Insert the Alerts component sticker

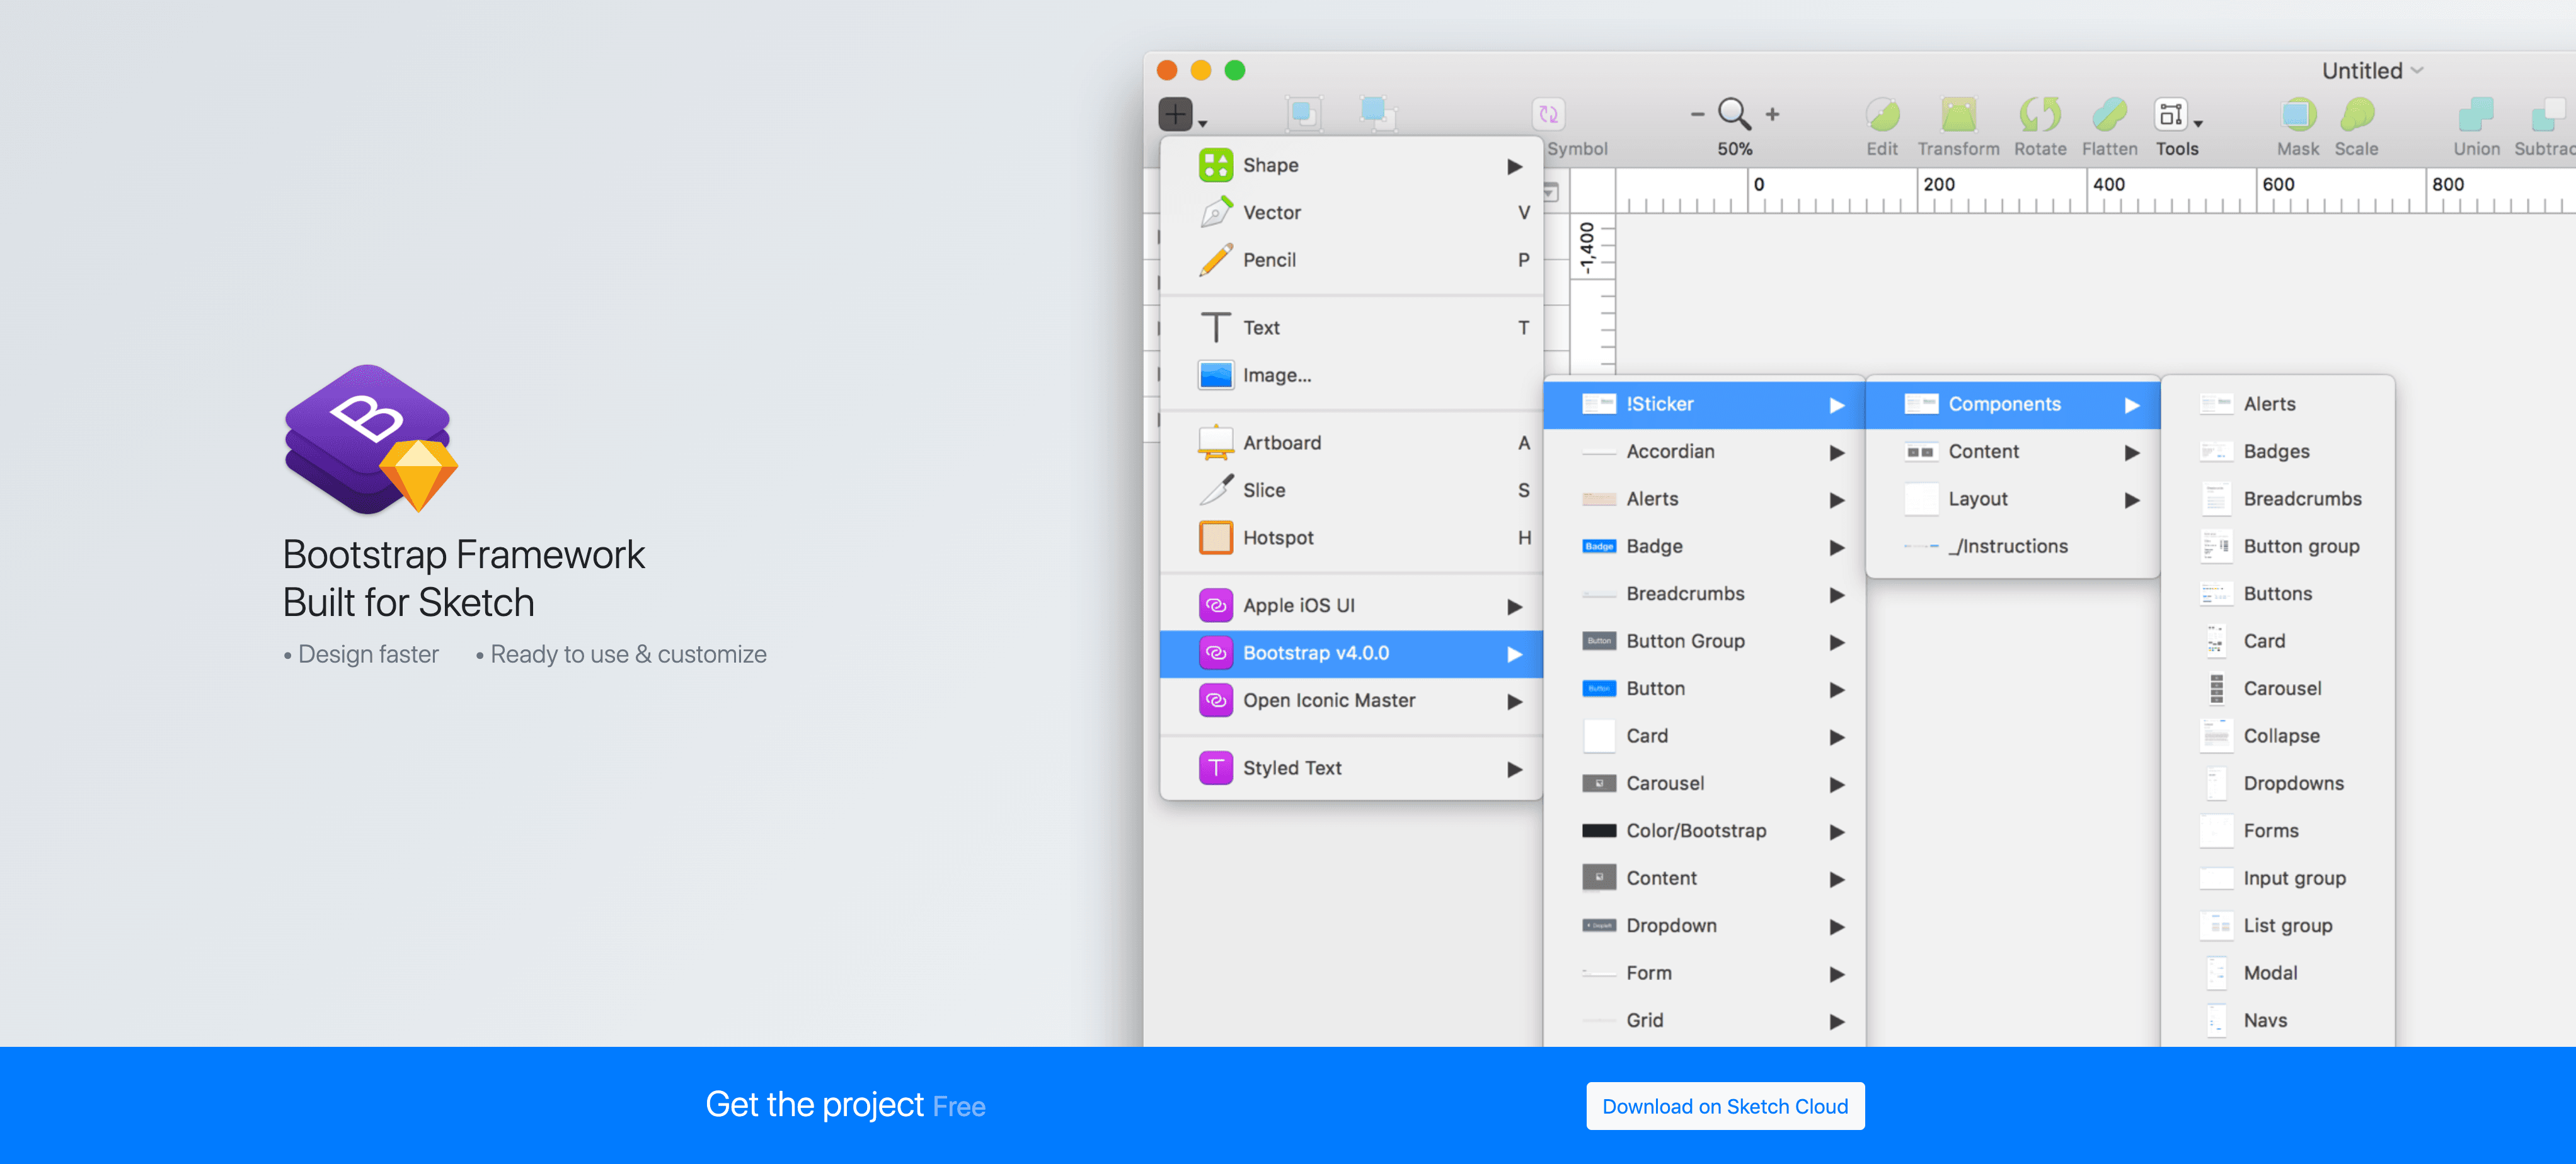[x=2278, y=404]
